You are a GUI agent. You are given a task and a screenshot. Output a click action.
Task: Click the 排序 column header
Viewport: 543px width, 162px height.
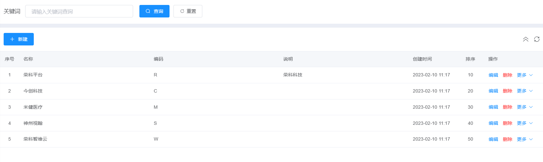(470, 59)
